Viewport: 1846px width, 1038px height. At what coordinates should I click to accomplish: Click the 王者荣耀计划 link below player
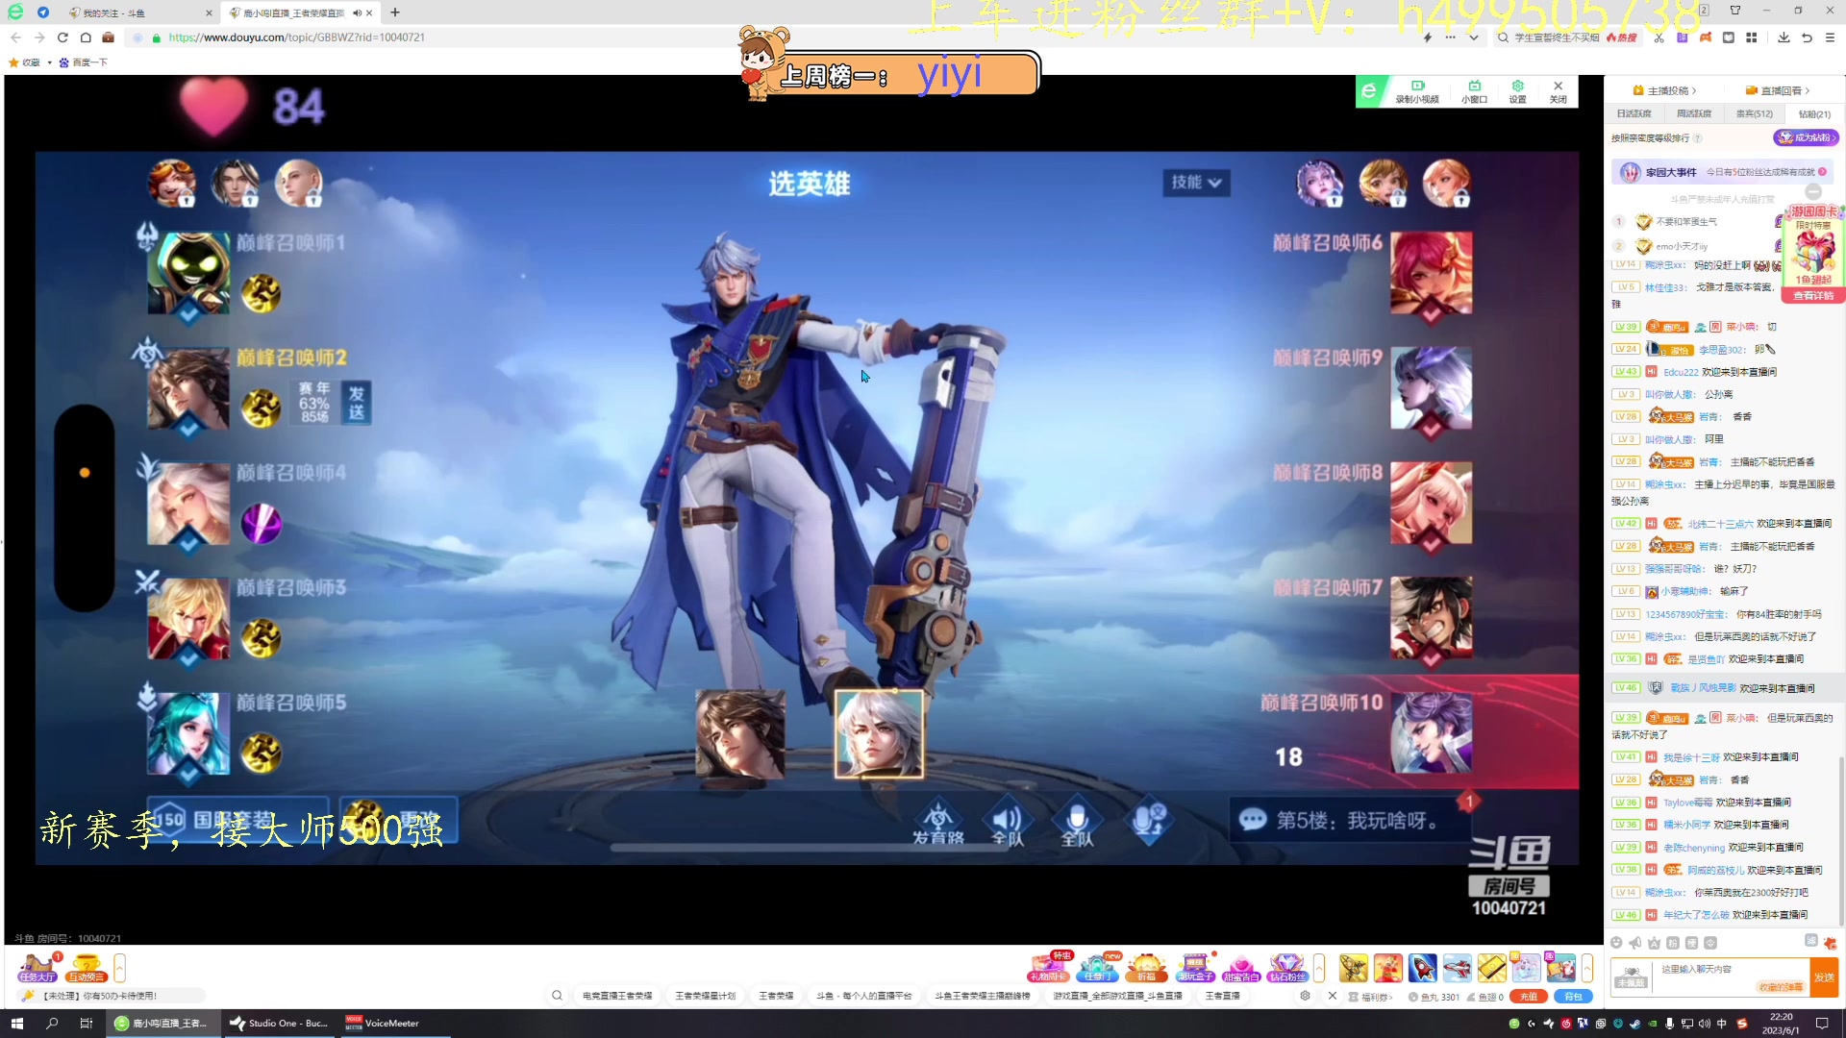pyautogui.click(x=705, y=996)
